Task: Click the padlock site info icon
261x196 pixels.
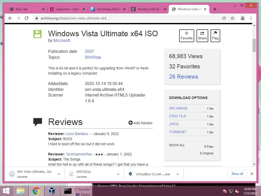Action: (37, 18)
